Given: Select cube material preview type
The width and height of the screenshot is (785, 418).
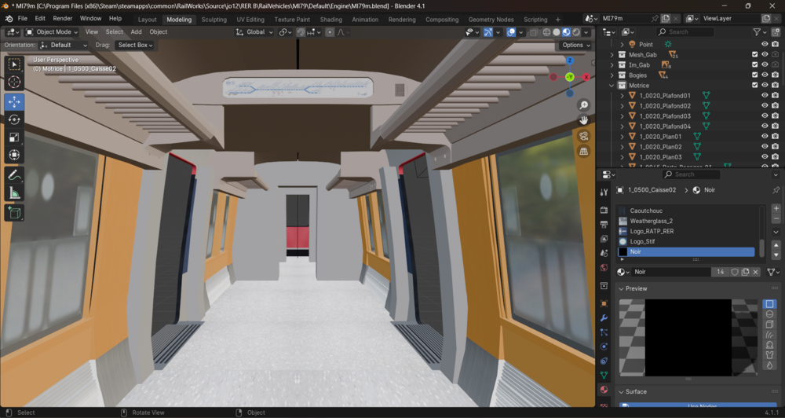Looking at the screenshot, I should (769, 324).
